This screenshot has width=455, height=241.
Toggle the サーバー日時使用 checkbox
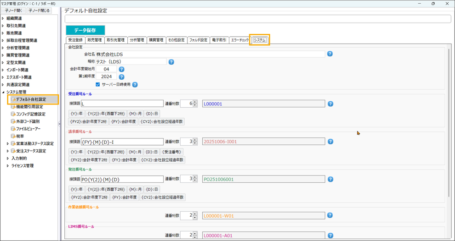[x=98, y=85]
